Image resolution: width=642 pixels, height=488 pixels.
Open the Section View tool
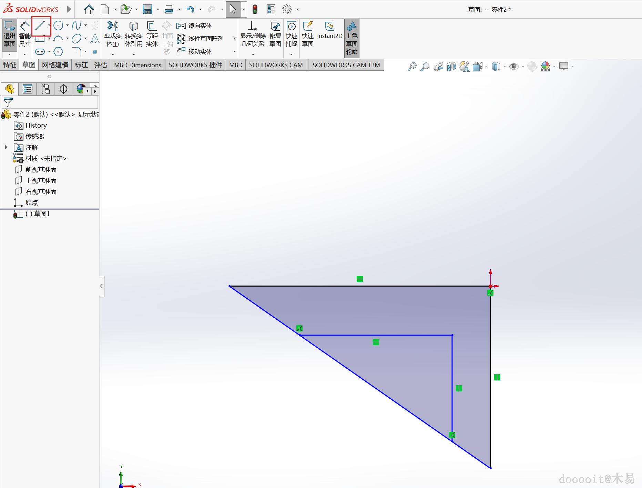click(x=451, y=67)
